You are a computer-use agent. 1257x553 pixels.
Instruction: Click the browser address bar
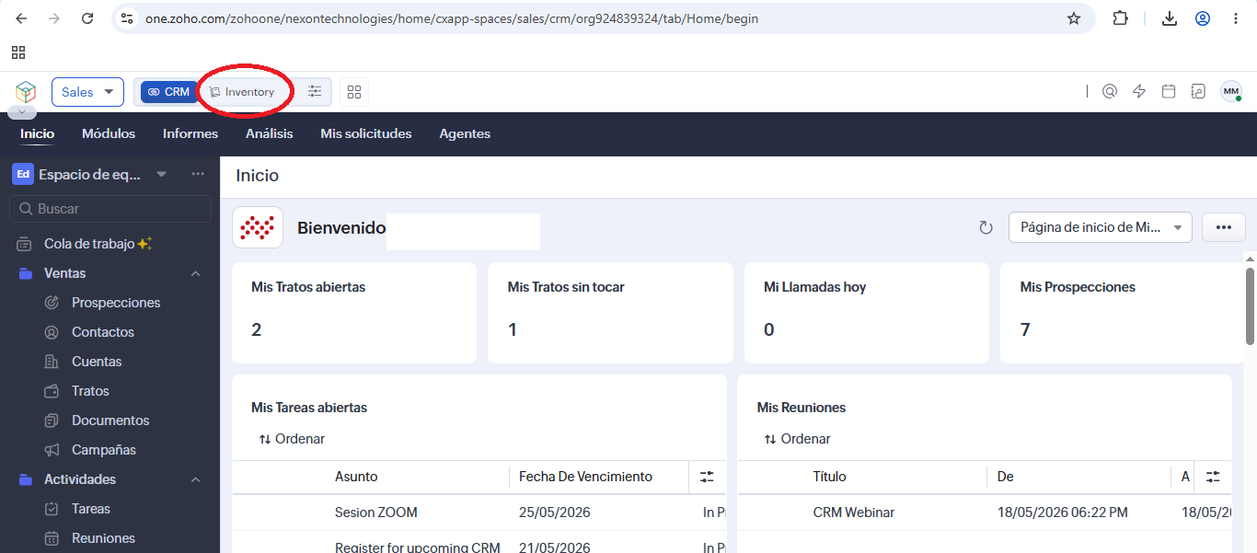click(603, 18)
